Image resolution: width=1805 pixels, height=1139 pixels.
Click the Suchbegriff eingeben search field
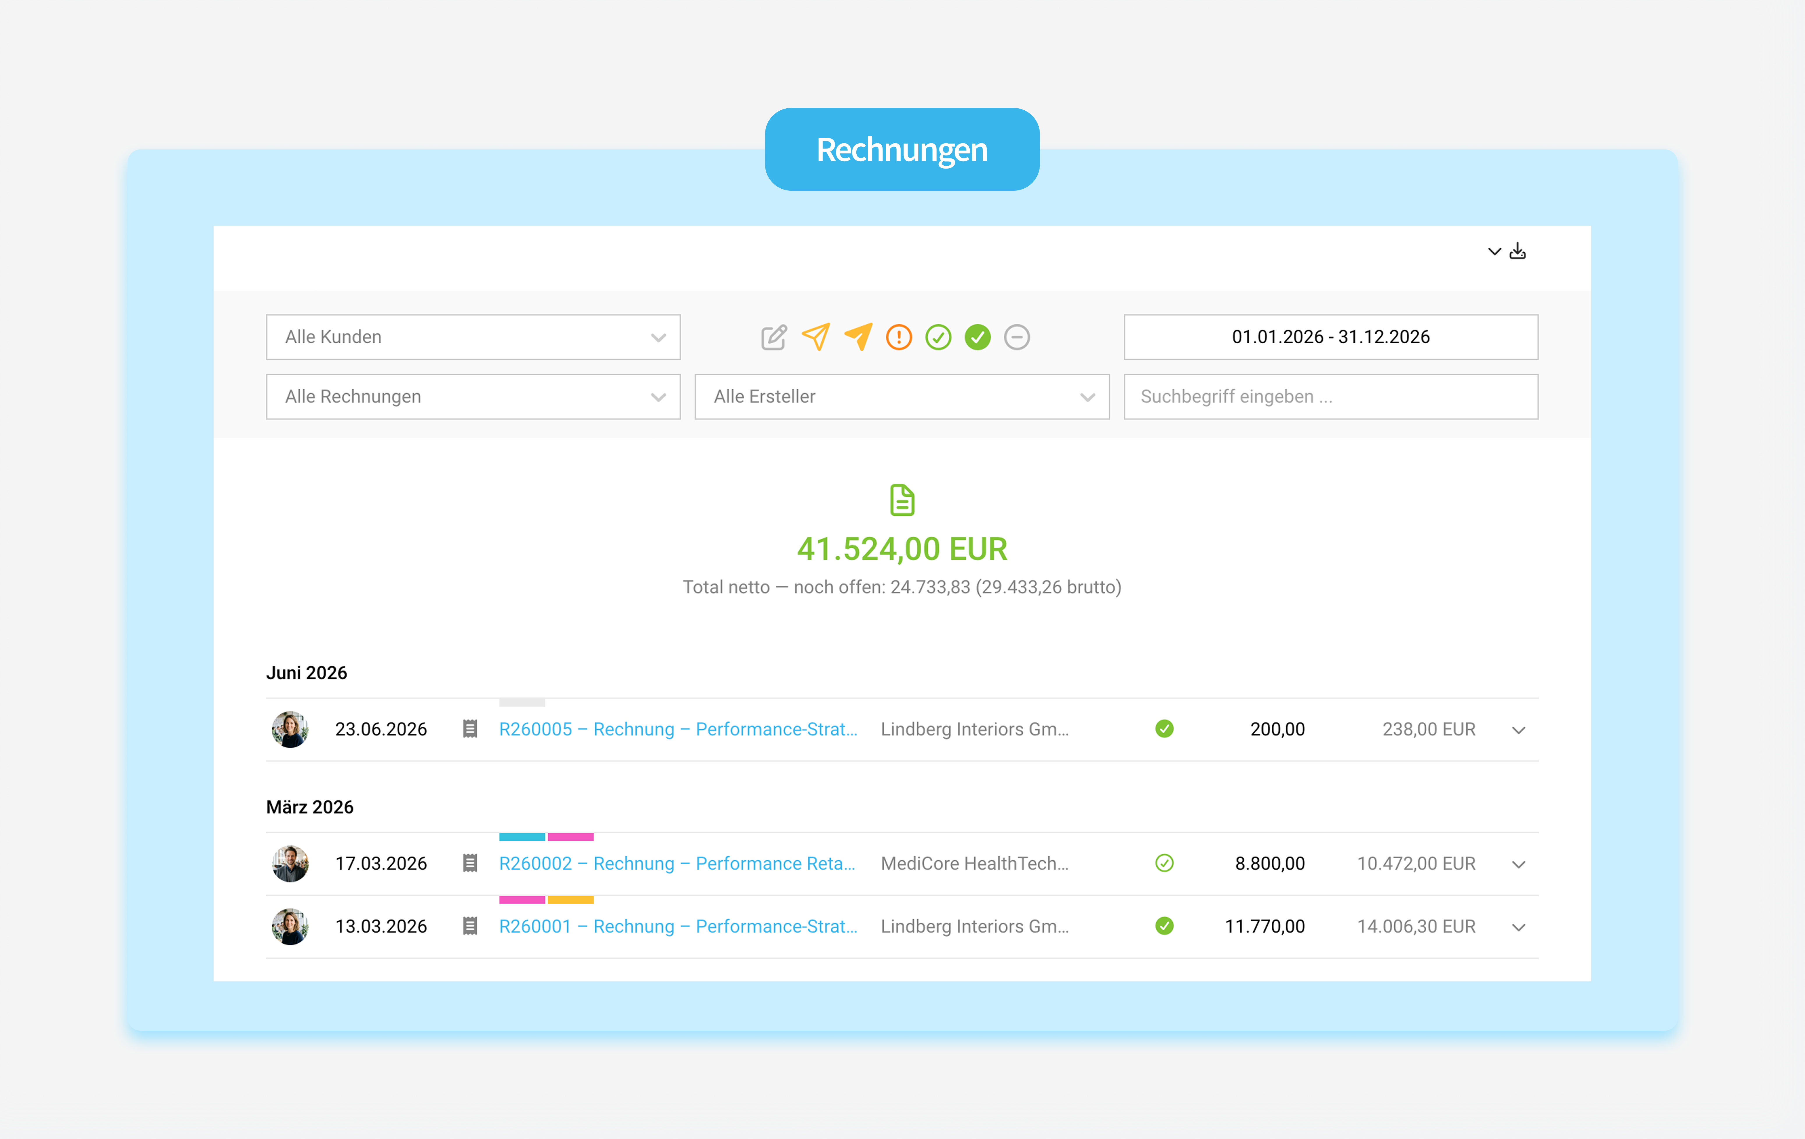coord(1331,396)
